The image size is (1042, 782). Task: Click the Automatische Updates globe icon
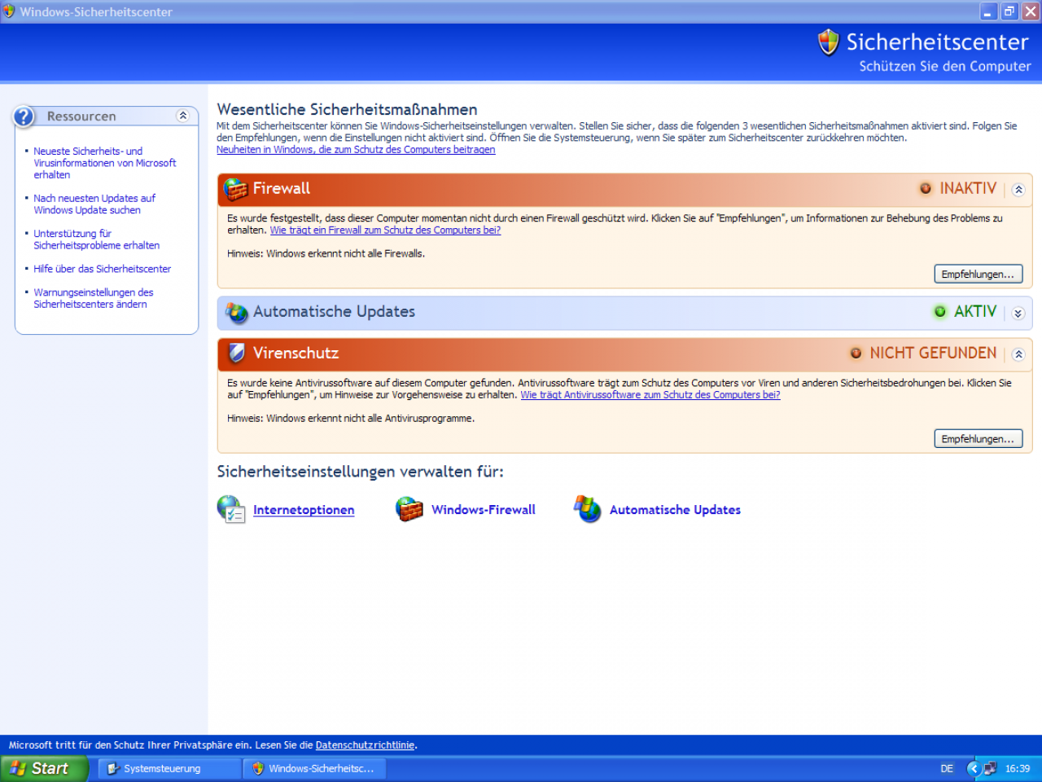(x=236, y=312)
